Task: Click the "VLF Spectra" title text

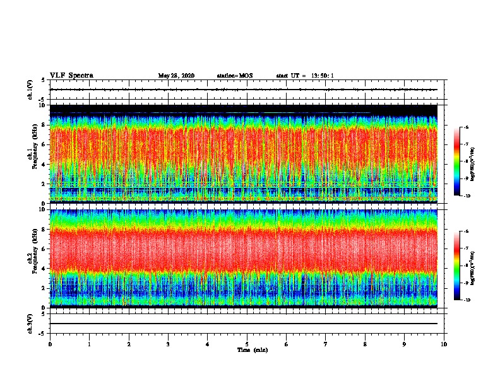Action: point(71,76)
